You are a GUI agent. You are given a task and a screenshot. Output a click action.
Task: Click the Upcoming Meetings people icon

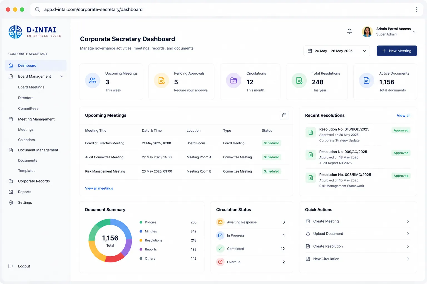(x=93, y=80)
